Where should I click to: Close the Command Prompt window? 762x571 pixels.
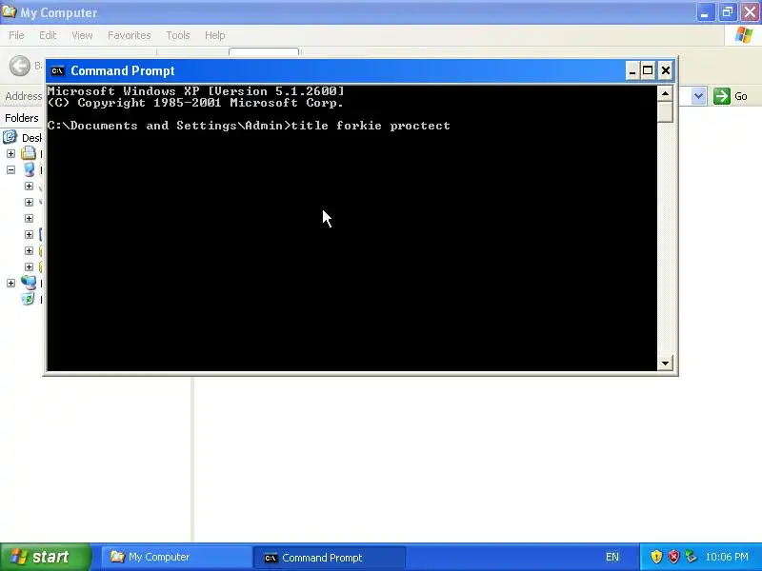(x=665, y=70)
